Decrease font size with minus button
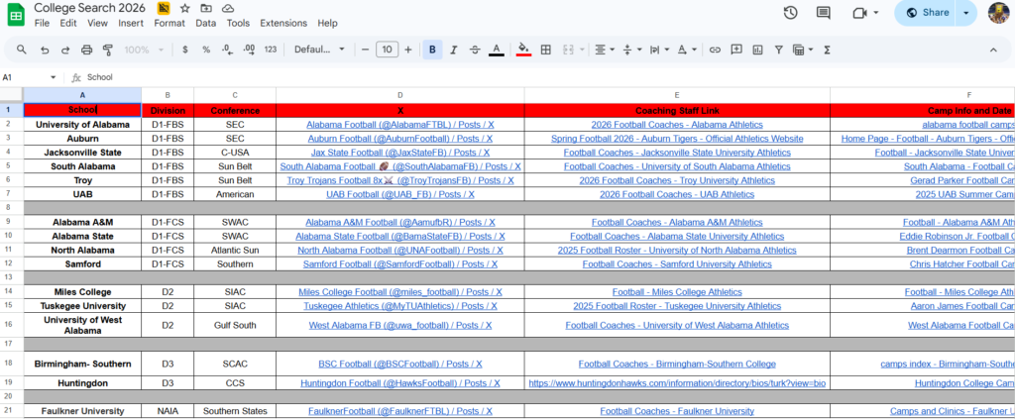The height and width of the screenshot is (419, 1015). point(365,50)
